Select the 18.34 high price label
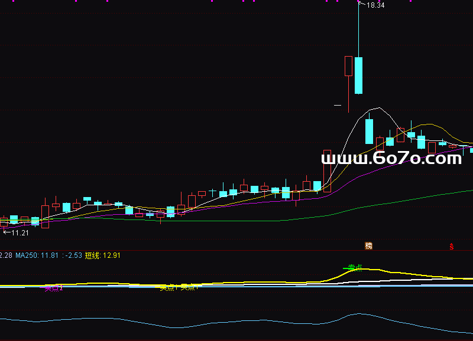Screen dimensions: 473x341 [375, 5]
